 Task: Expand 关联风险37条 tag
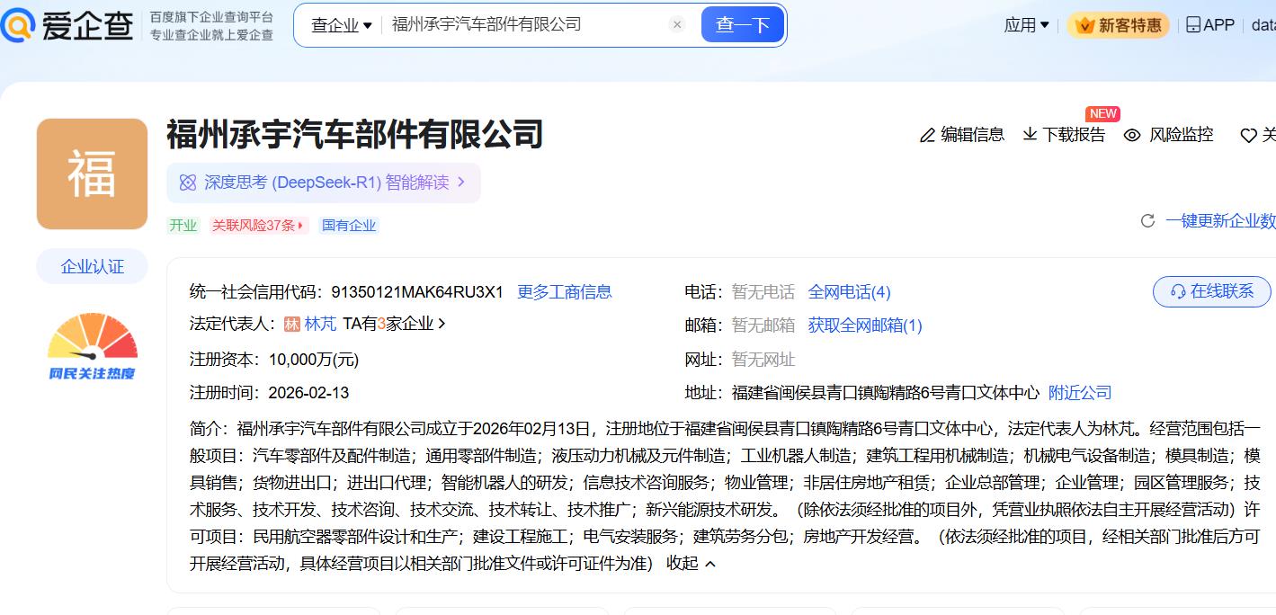(x=258, y=226)
